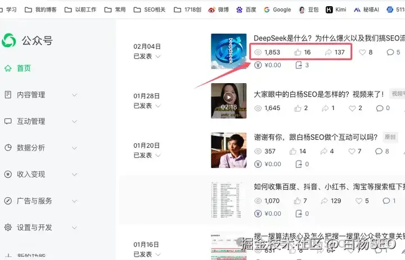The image size is (405, 260).
Task: Open the DeepSeek article thumbnail
Action: [228, 51]
